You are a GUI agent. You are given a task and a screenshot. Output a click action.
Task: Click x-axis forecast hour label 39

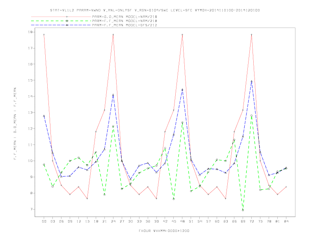point(156,221)
